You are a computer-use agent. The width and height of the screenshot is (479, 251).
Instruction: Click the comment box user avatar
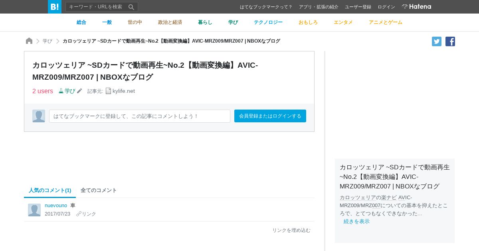pos(39,116)
